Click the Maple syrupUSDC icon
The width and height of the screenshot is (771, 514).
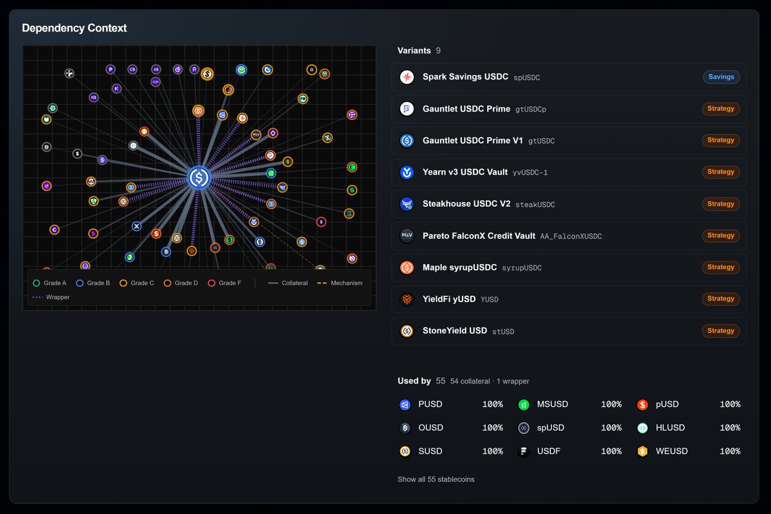407,267
